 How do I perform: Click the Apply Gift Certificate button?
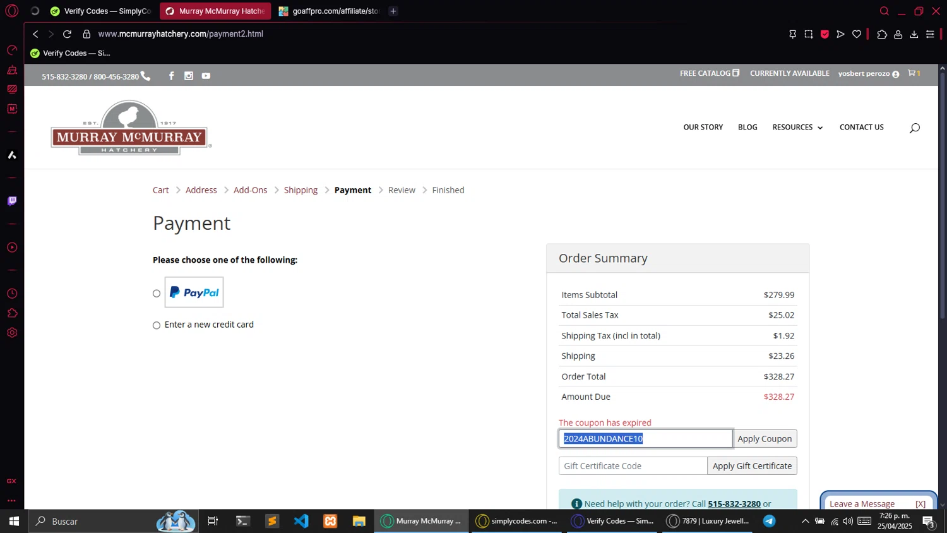(x=752, y=466)
